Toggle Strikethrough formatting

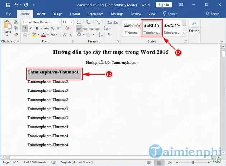46,28
